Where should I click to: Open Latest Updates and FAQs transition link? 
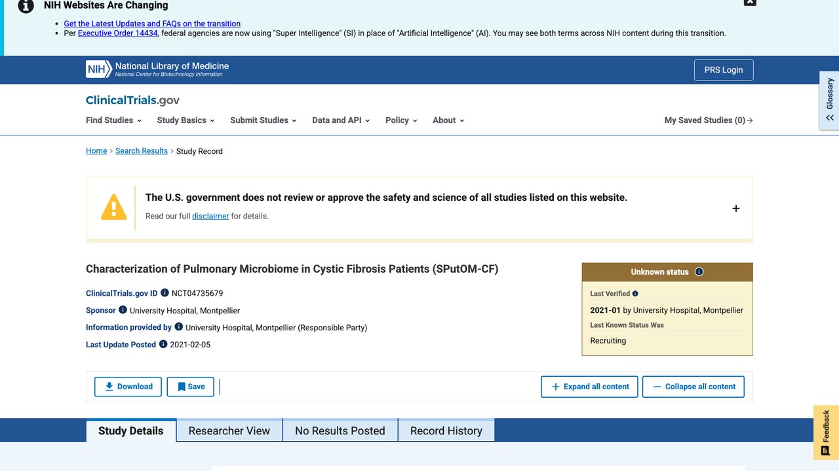pos(152,24)
